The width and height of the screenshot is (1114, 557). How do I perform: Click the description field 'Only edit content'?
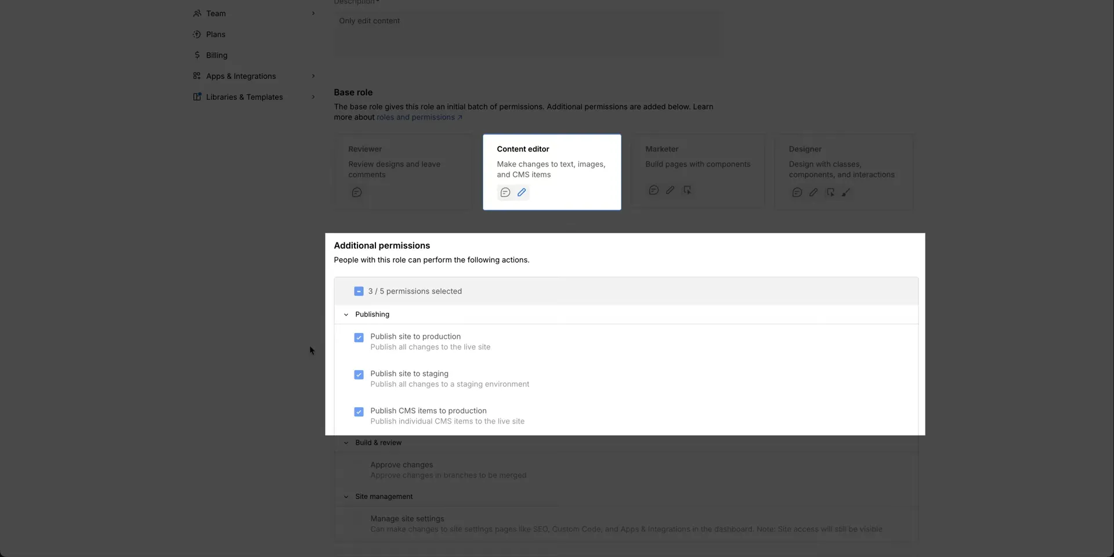point(528,34)
